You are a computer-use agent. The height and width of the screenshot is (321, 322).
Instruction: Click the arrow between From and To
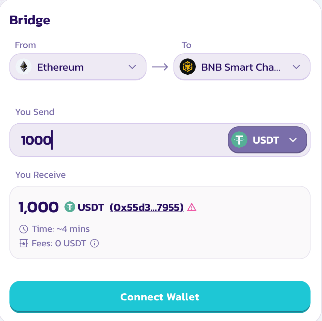[x=160, y=67]
